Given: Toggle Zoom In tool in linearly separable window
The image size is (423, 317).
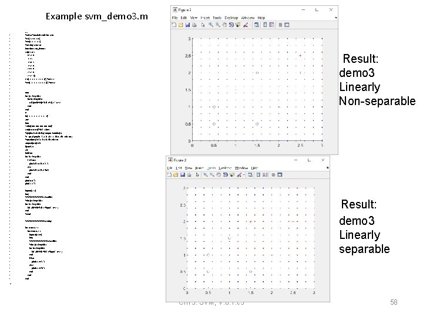Looking at the screenshot, I should 205,175.
